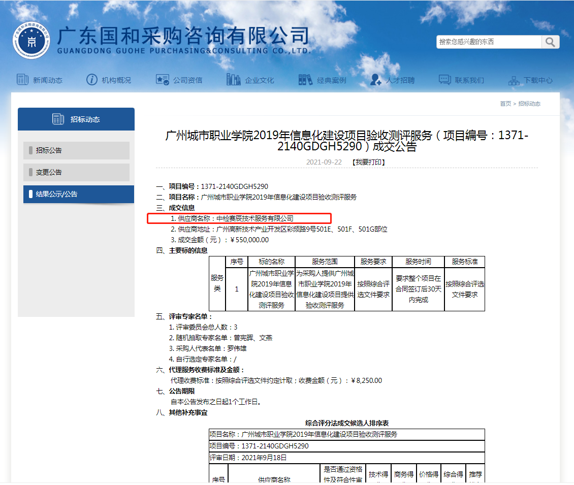Click the search magnifier button
The image size is (574, 485).
coord(550,42)
